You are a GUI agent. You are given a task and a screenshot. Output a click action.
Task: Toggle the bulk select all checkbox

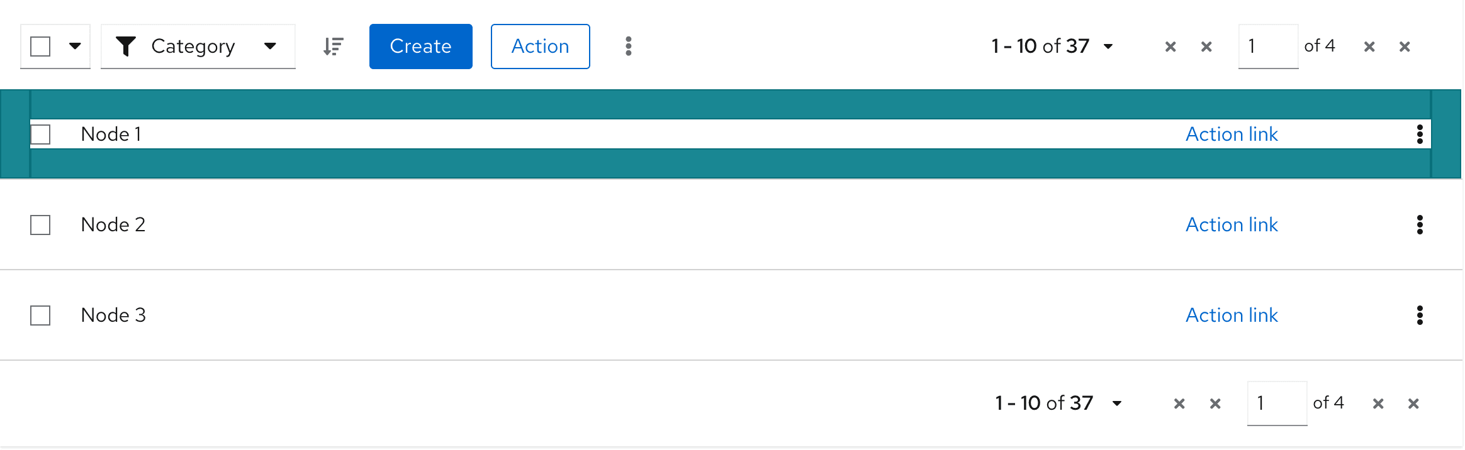point(40,47)
